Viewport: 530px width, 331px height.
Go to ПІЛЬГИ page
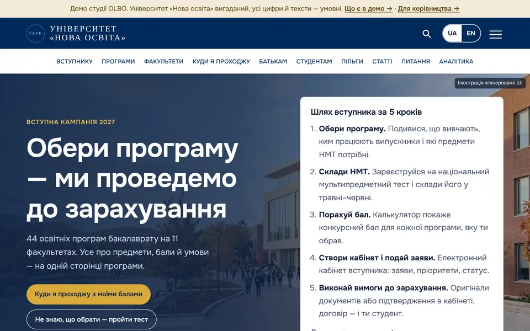click(352, 61)
